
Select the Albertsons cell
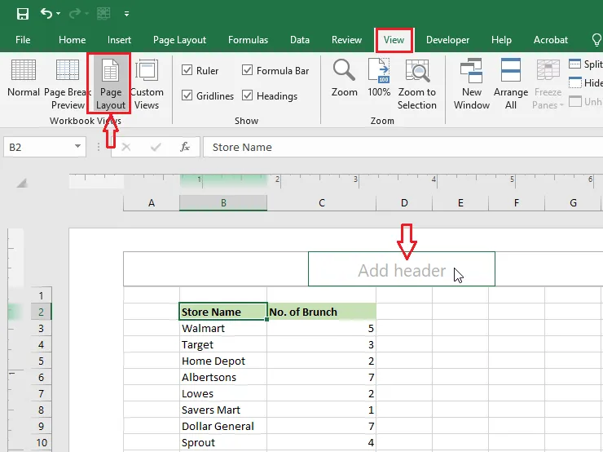pos(223,377)
